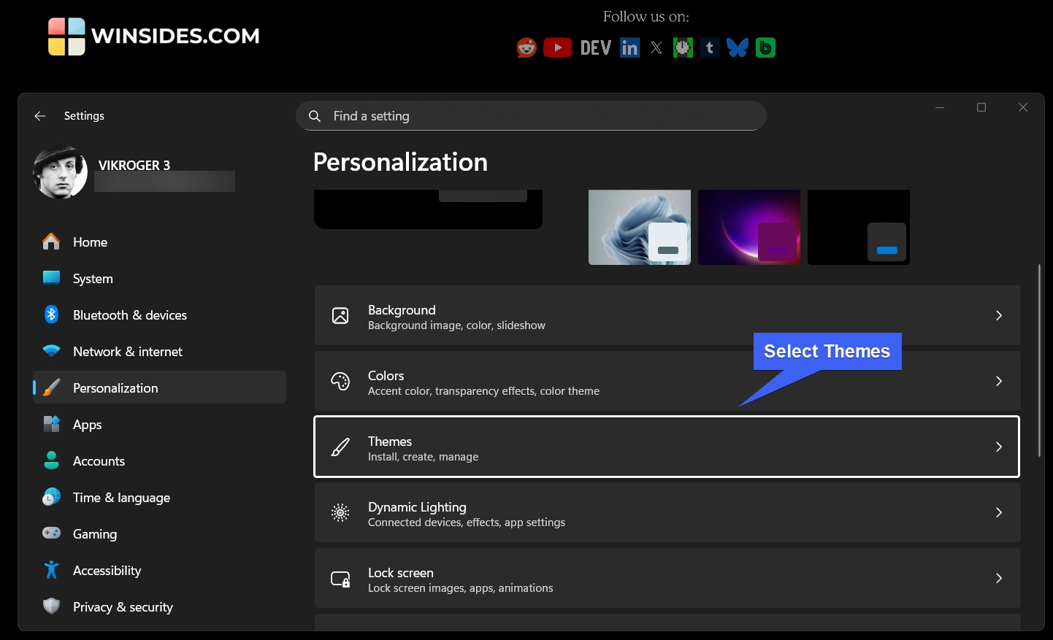The image size is (1053, 640).
Task: Open the Bluesky butterfly icon
Action: [x=738, y=47]
